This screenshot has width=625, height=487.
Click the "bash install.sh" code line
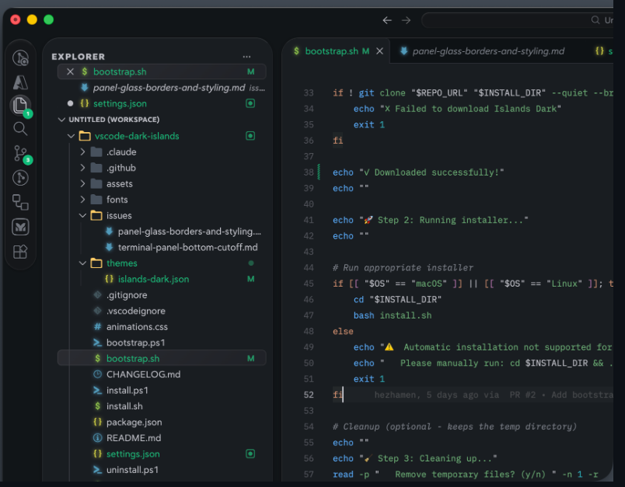pyautogui.click(x=393, y=315)
